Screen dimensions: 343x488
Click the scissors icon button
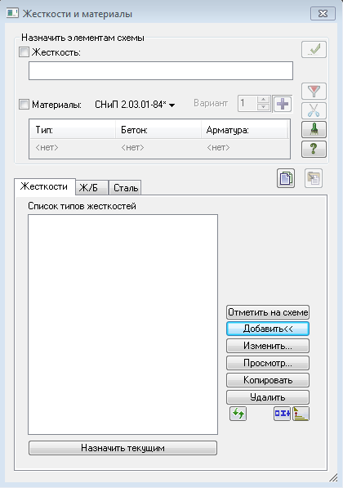(x=314, y=110)
